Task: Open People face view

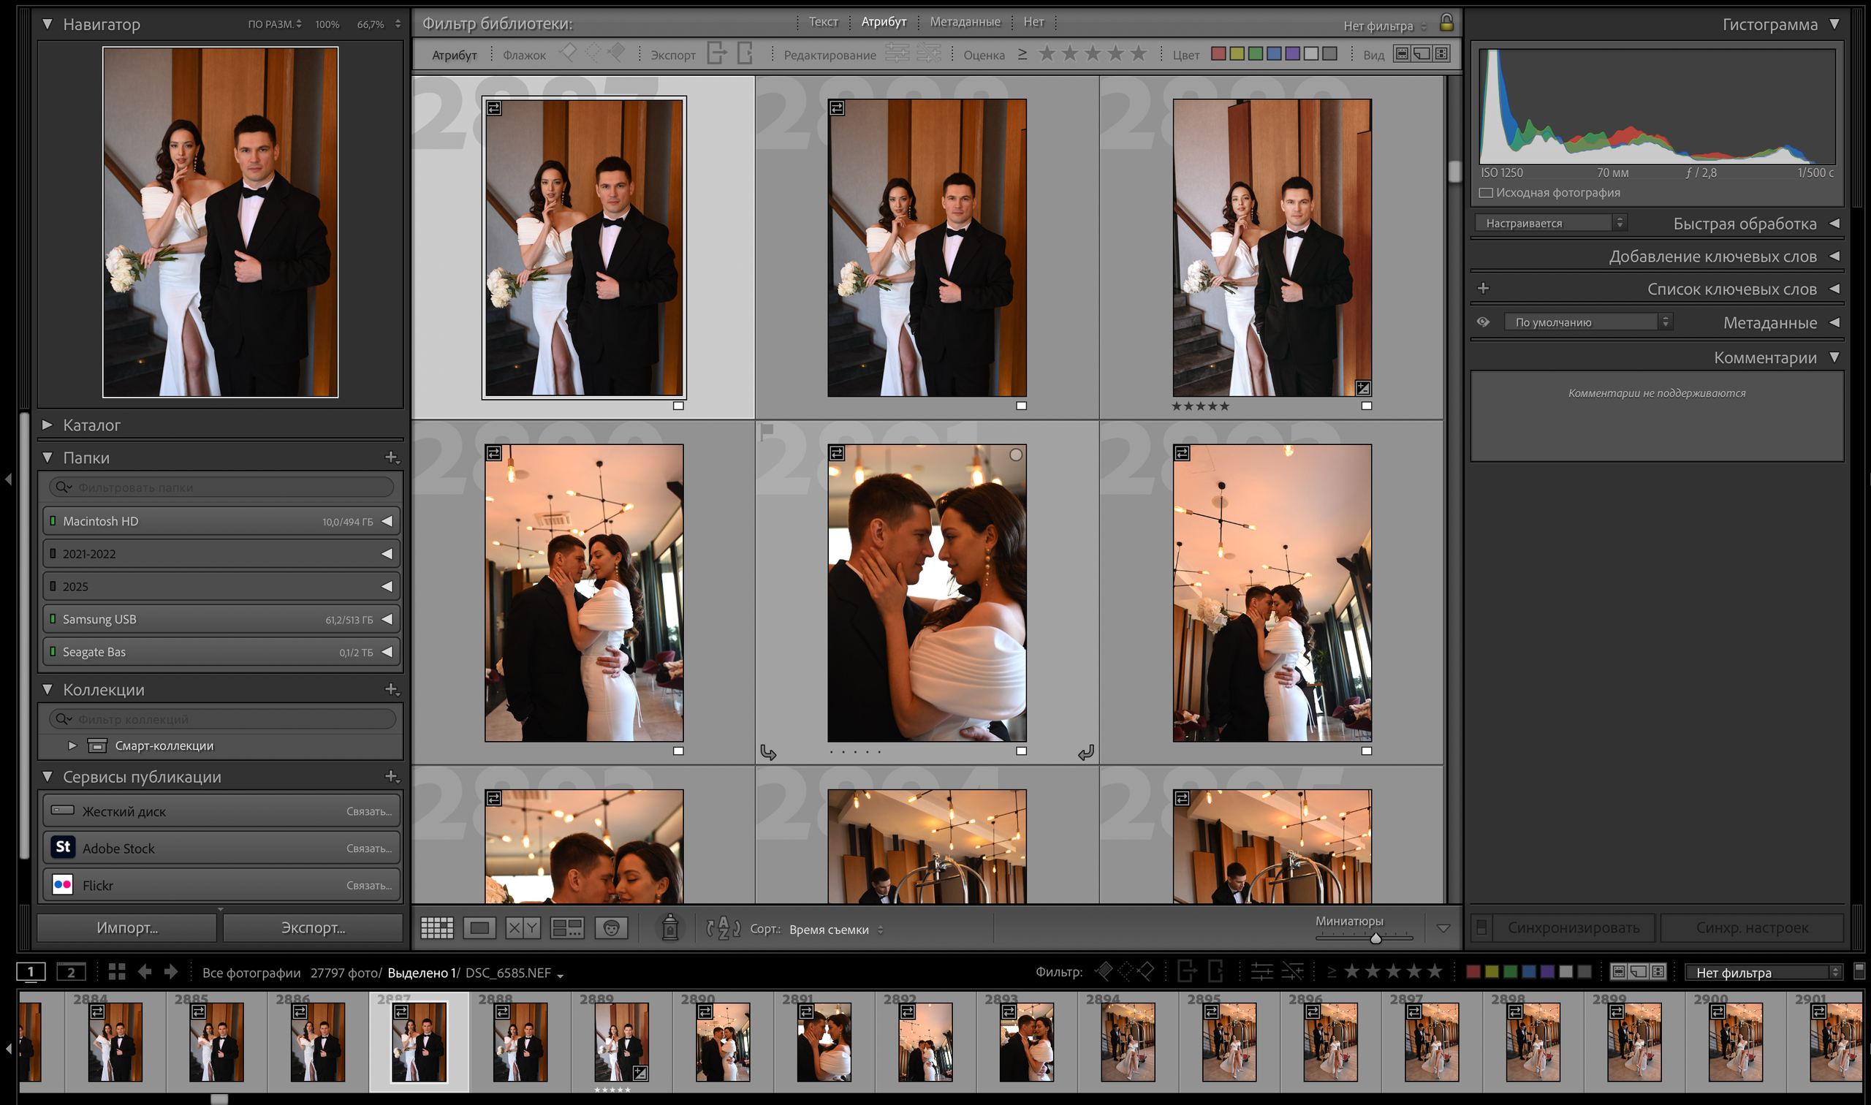Action: click(611, 928)
